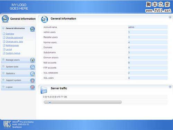Click the red Logout icon
Viewport: 173px width, 130px height.
[x=33, y=87]
